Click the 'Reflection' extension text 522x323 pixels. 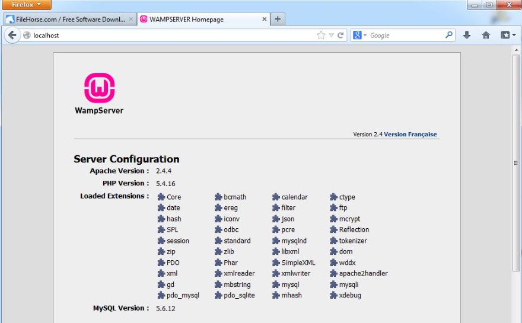tap(354, 229)
